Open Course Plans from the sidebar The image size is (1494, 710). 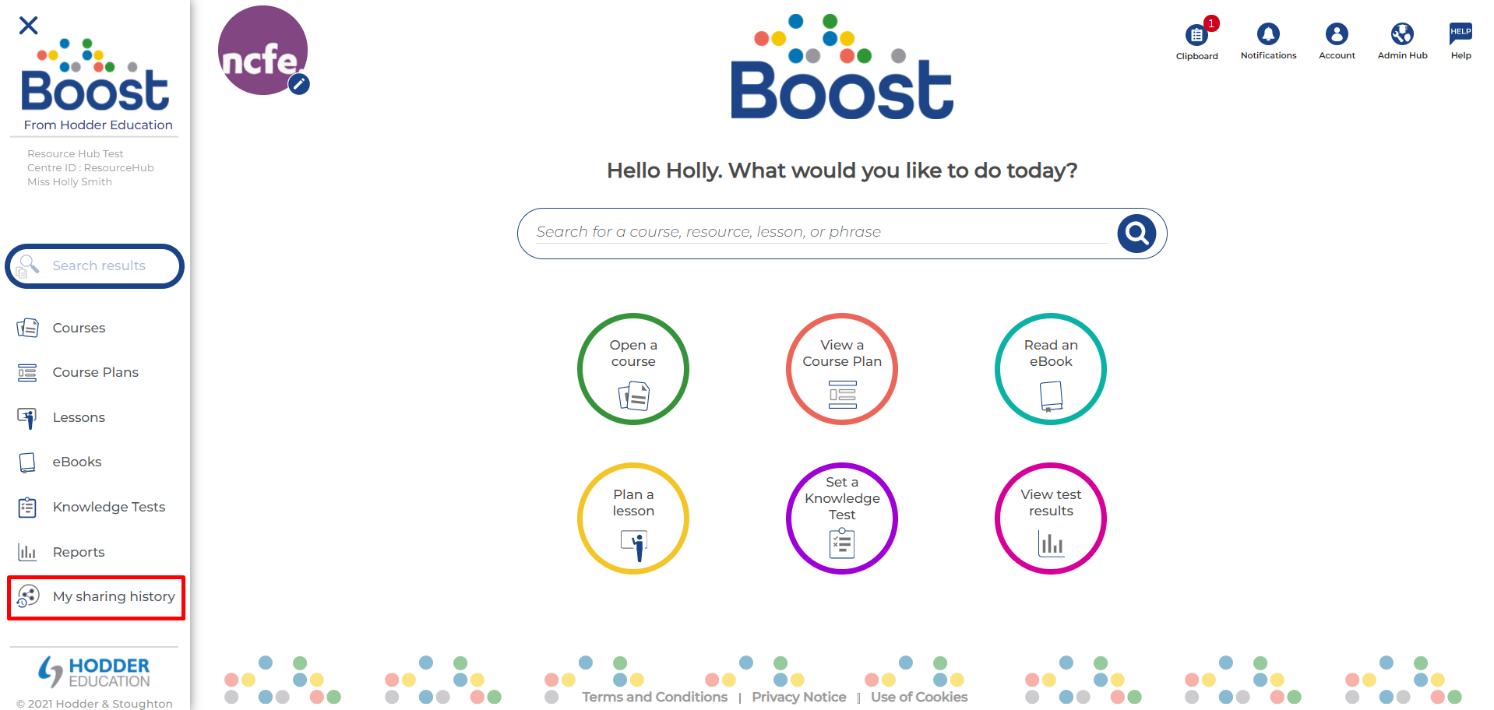(x=95, y=372)
